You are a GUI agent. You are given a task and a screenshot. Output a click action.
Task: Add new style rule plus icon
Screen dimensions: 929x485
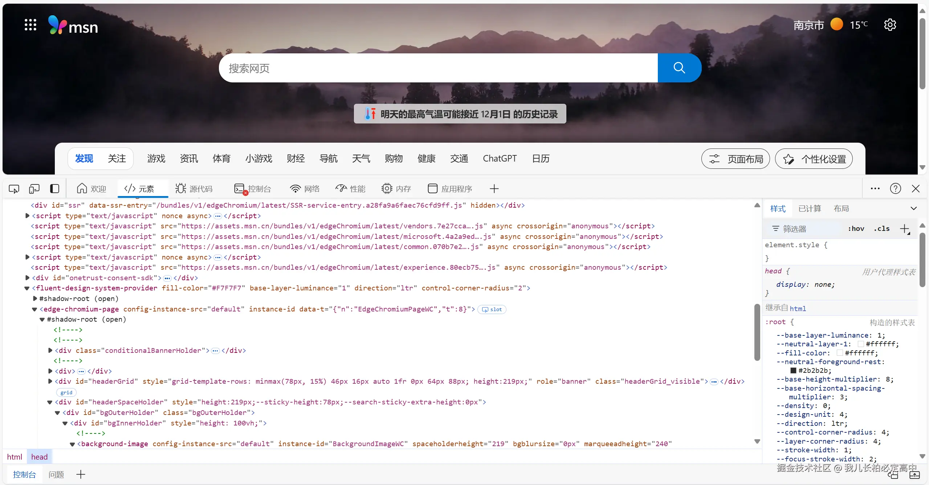pos(904,229)
